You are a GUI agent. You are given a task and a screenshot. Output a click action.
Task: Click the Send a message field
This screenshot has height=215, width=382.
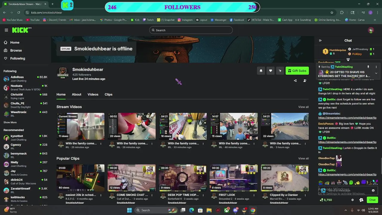(348, 191)
